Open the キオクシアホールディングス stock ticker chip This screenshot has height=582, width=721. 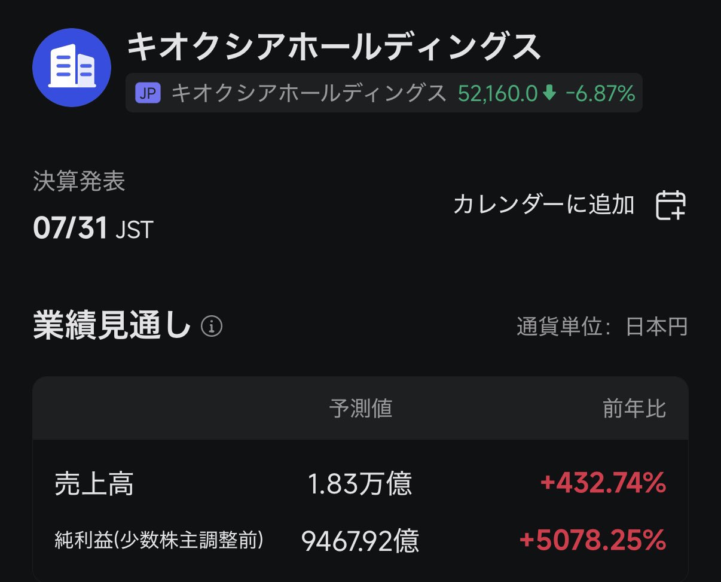coord(384,93)
